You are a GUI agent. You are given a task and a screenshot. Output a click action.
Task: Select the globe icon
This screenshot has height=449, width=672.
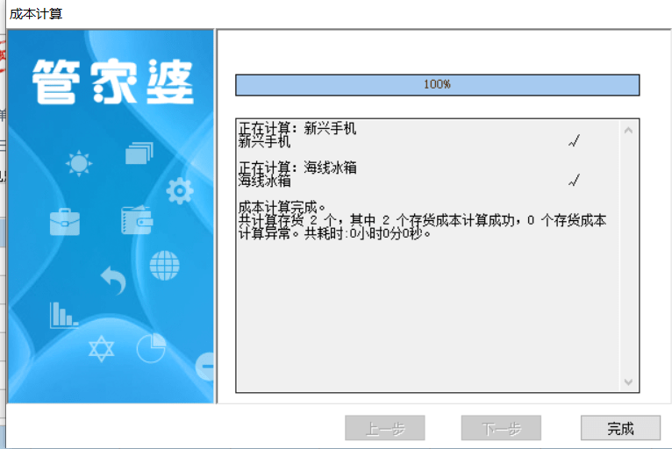[x=164, y=265]
